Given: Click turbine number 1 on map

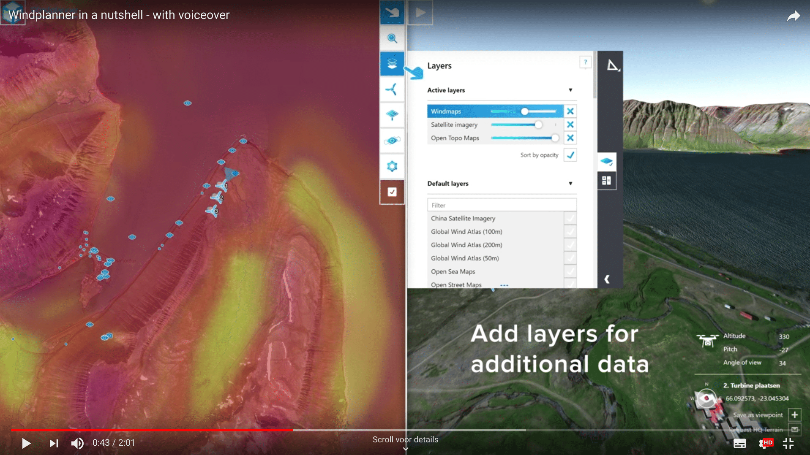Looking at the screenshot, I should pos(222,185).
